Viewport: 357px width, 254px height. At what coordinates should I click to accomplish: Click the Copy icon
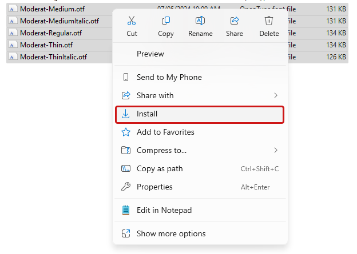click(x=166, y=21)
